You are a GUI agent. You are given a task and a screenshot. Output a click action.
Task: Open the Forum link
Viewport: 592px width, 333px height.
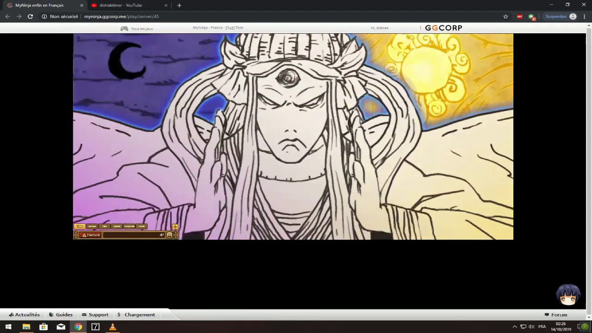pos(555,314)
